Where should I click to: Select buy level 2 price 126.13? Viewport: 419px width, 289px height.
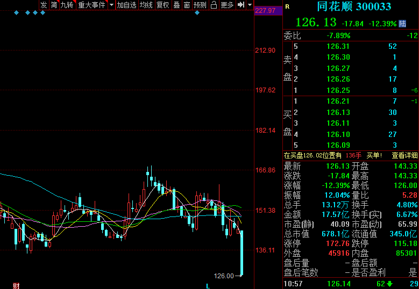[338, 112]
